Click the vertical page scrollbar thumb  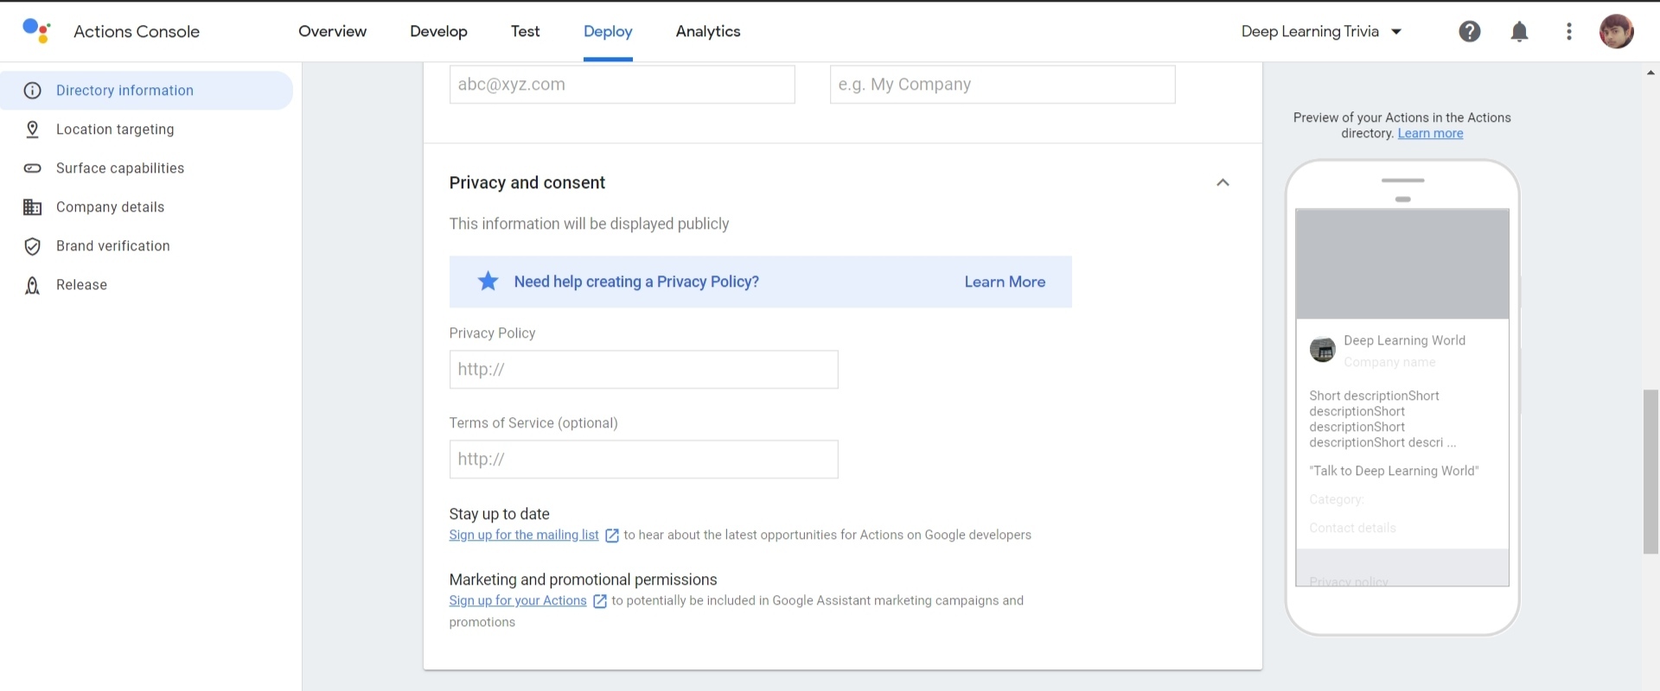coord(1650,472)
